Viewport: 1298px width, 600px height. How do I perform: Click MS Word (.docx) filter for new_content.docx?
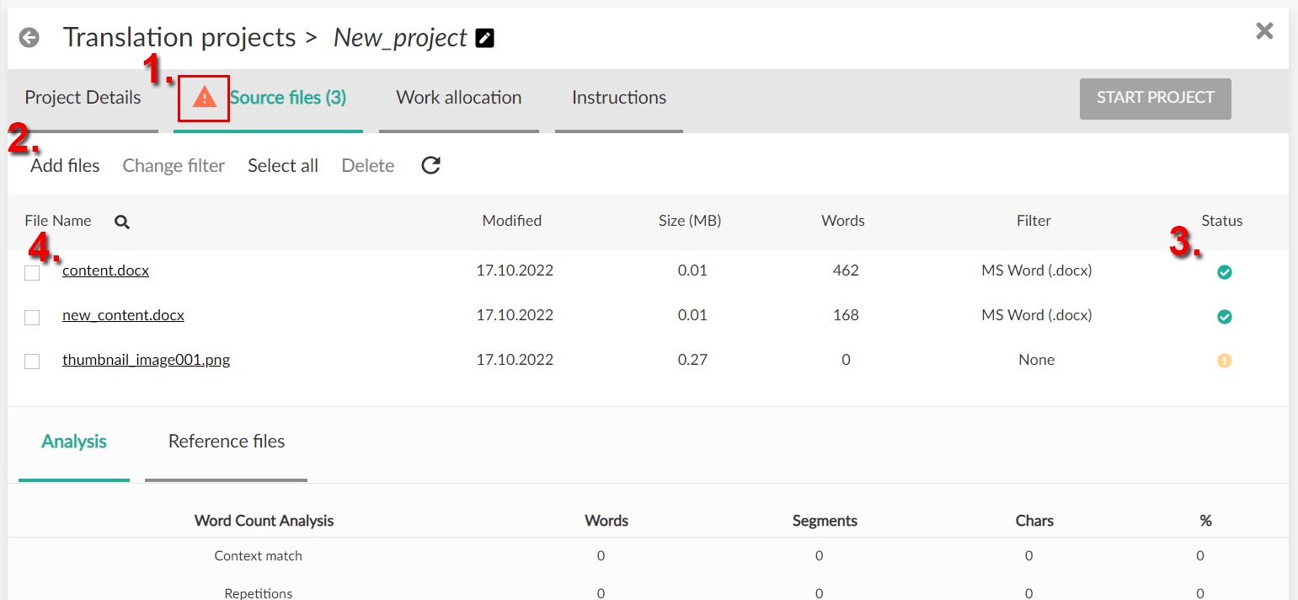point(1036,315)
